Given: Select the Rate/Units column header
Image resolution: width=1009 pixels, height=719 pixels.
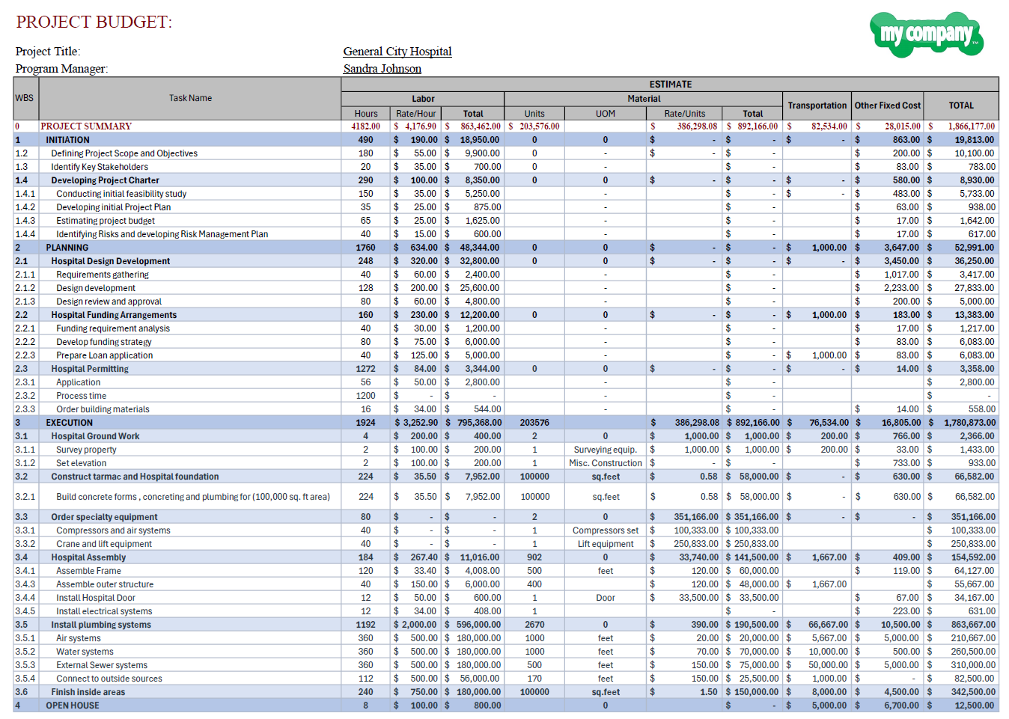Looking at the screenshot, I should point(685,114).
